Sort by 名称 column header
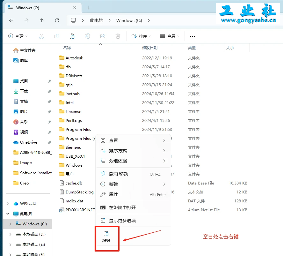 click(67, 48)
